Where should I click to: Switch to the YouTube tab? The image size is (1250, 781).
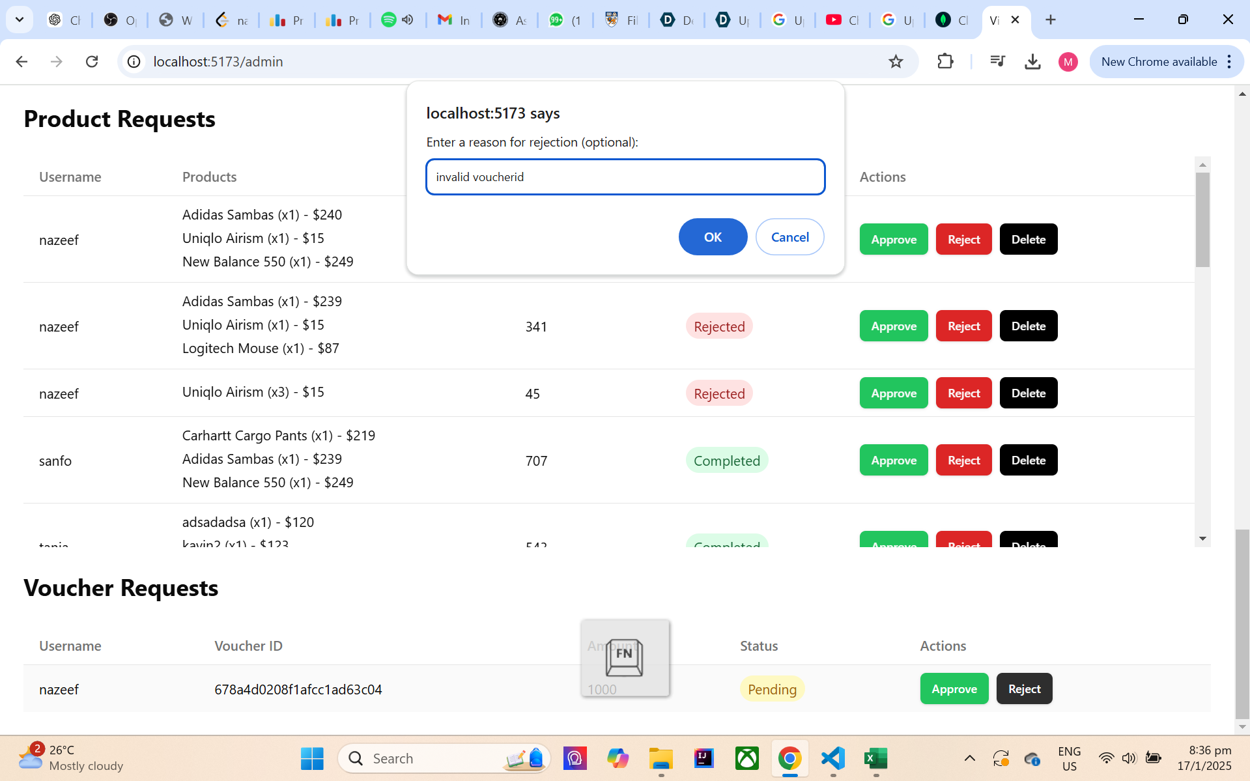coord(843,20)
